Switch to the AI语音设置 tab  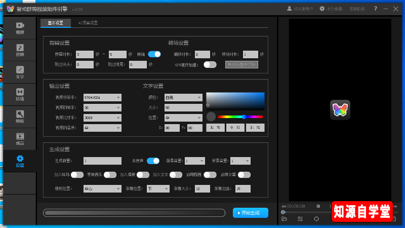coord(88,23)
